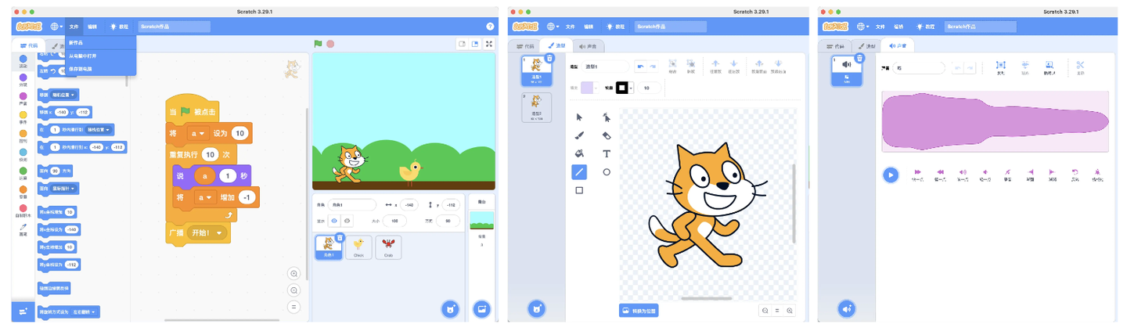Click the choose a costume button
This screenshot has height=335, width=1127.
pos(537,309)
